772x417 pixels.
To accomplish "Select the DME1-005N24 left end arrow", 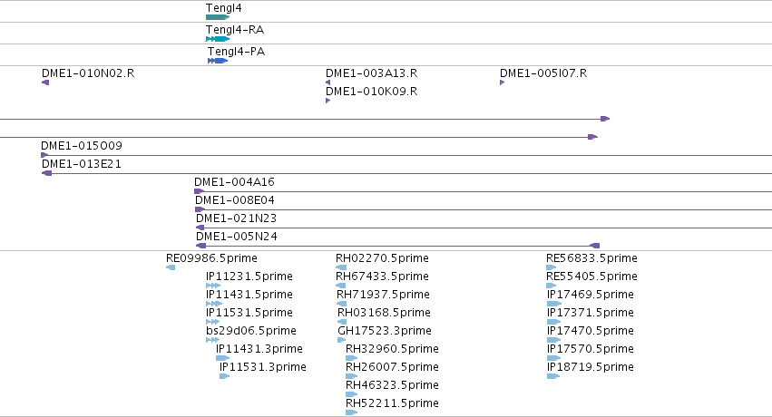I will click(200, 246).
